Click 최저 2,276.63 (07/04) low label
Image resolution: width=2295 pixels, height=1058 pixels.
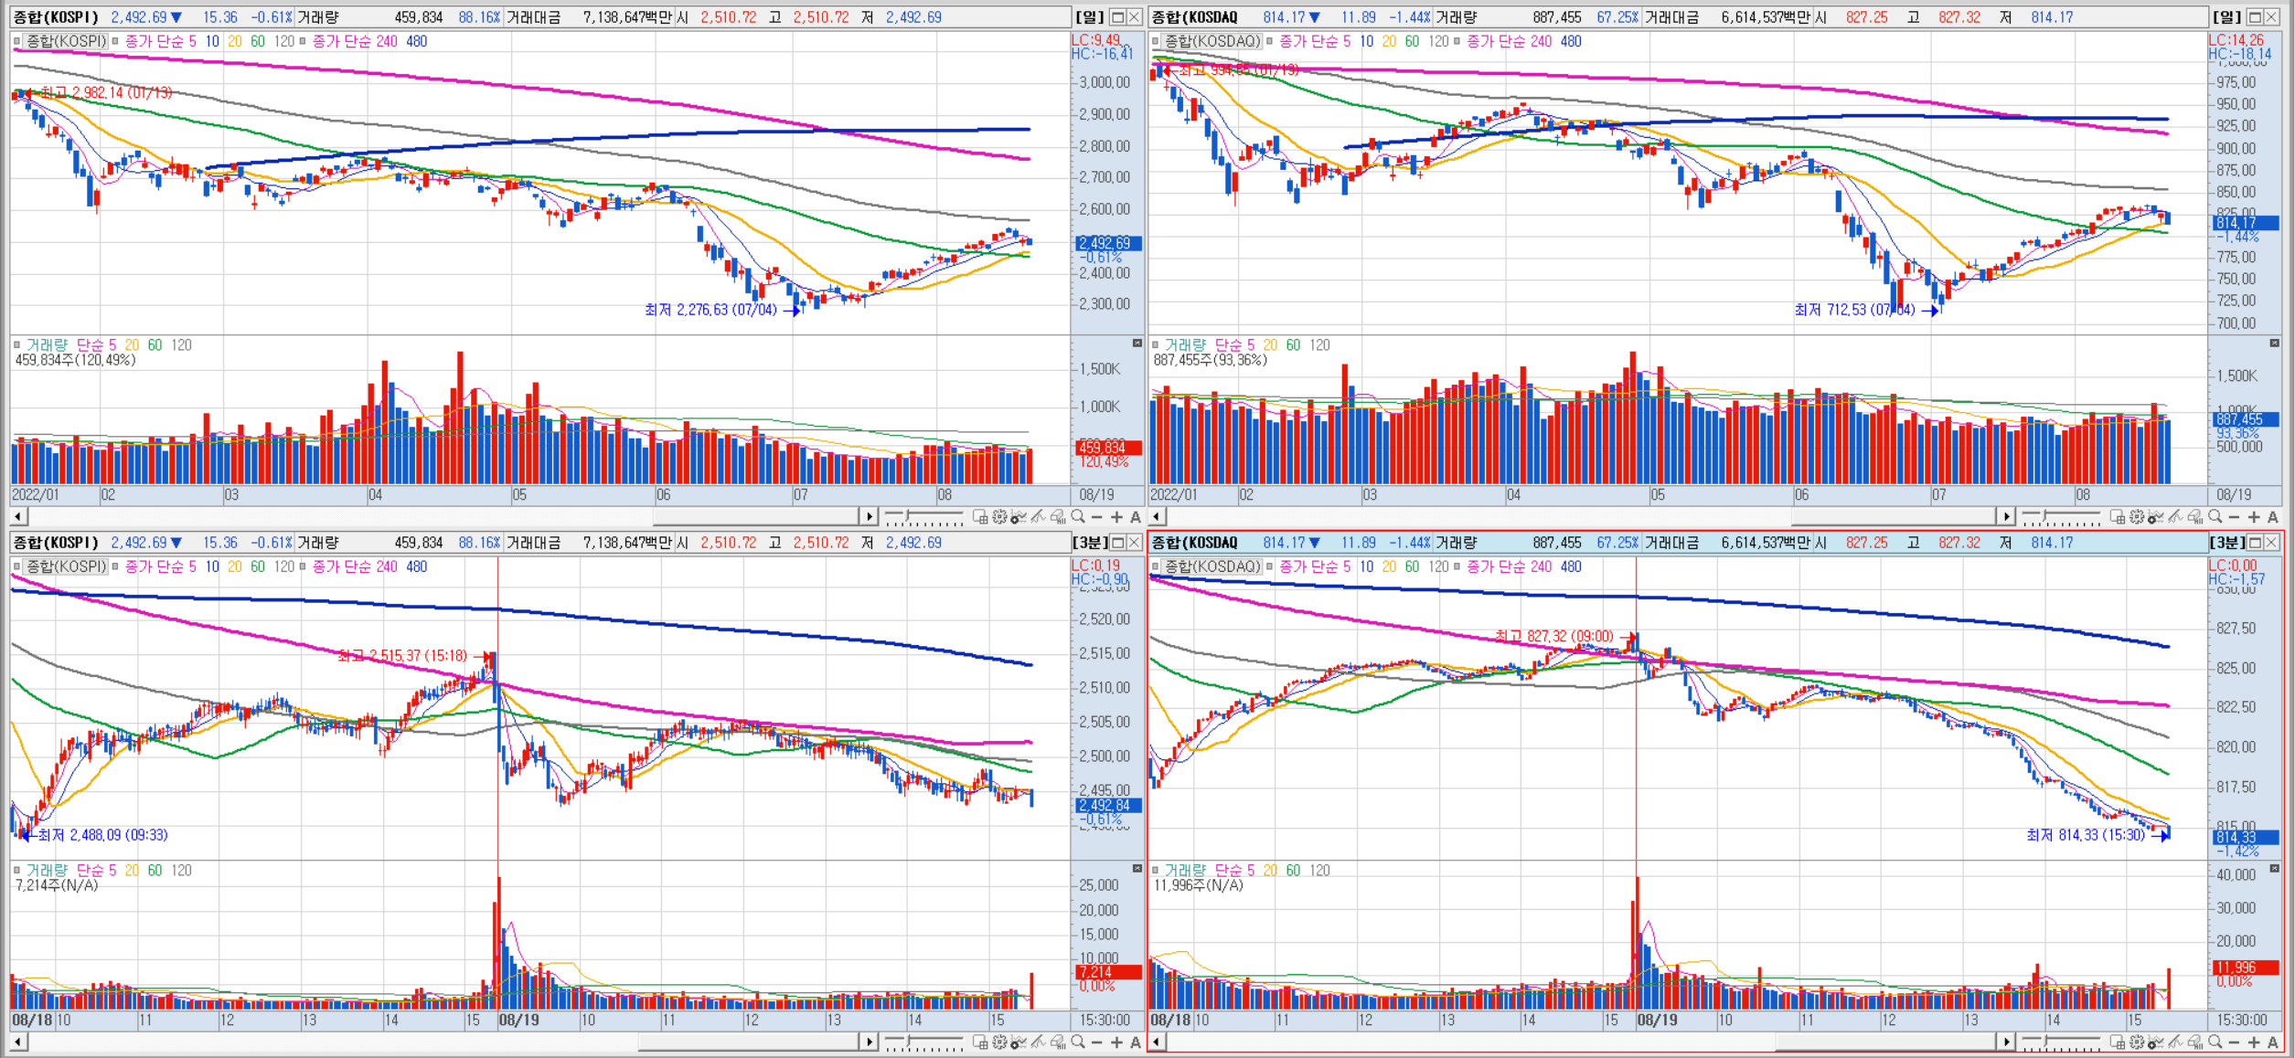(x=710, y=310)
